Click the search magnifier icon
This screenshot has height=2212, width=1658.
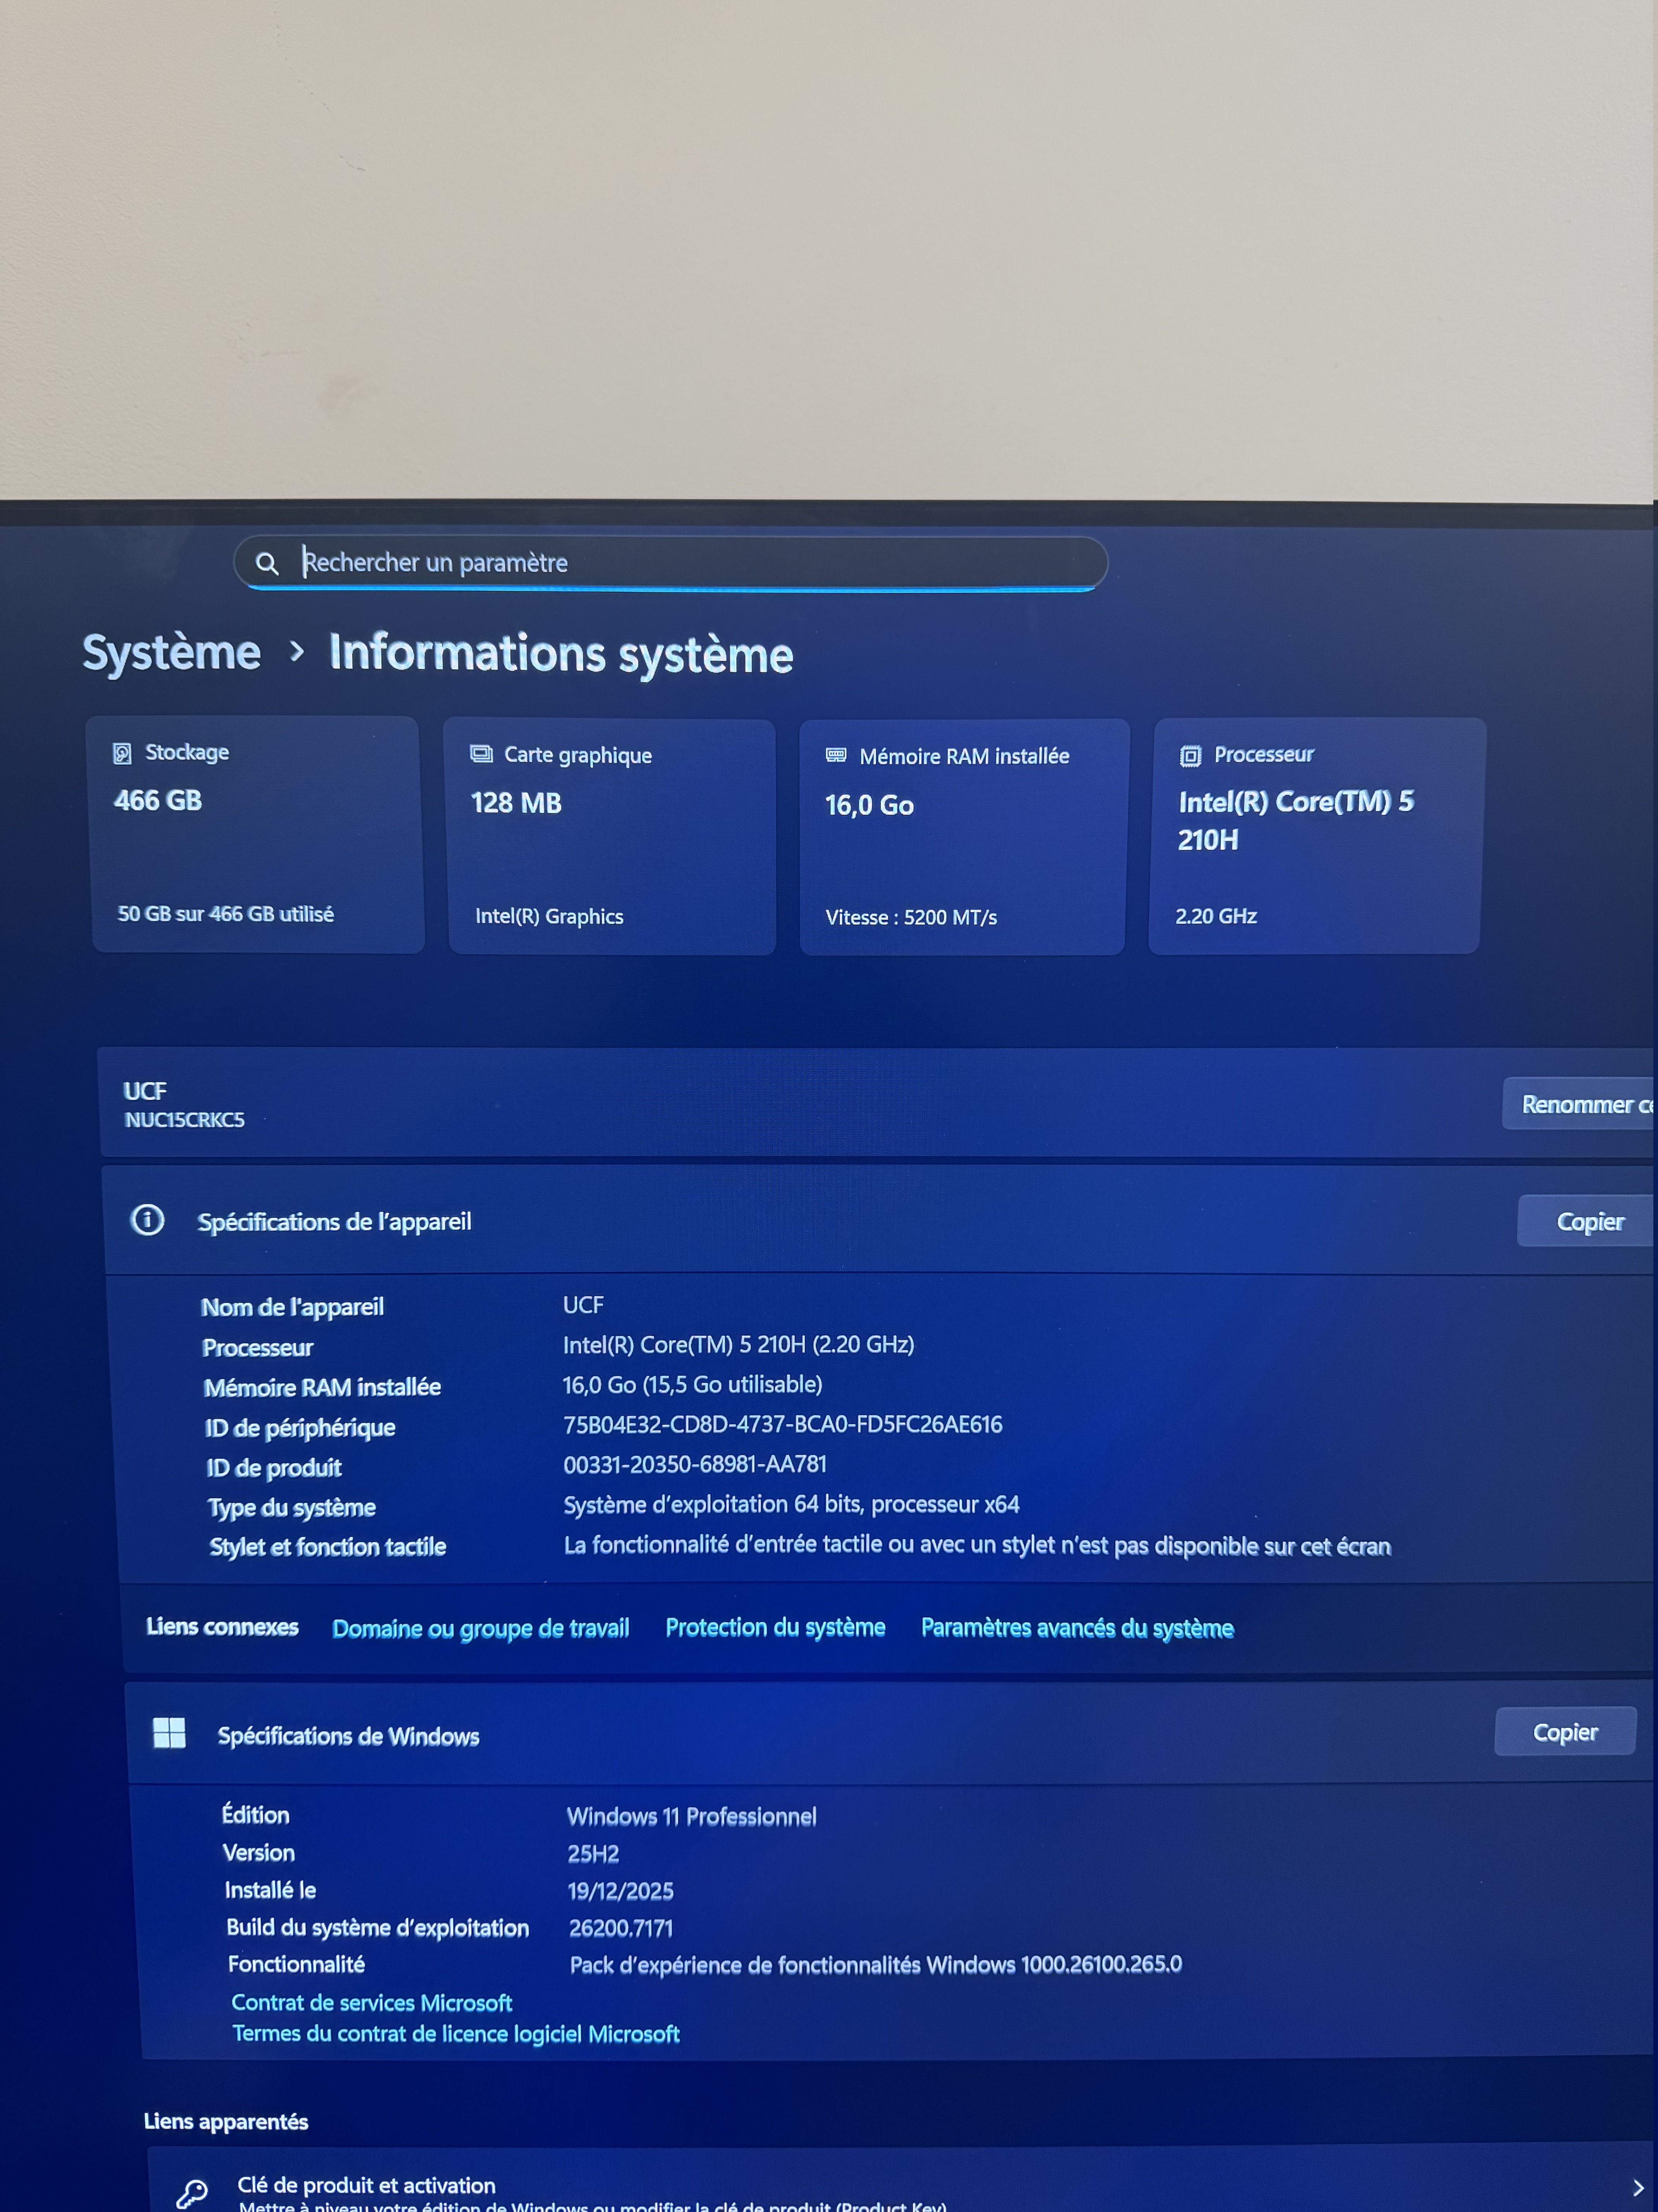pos(267,563)
